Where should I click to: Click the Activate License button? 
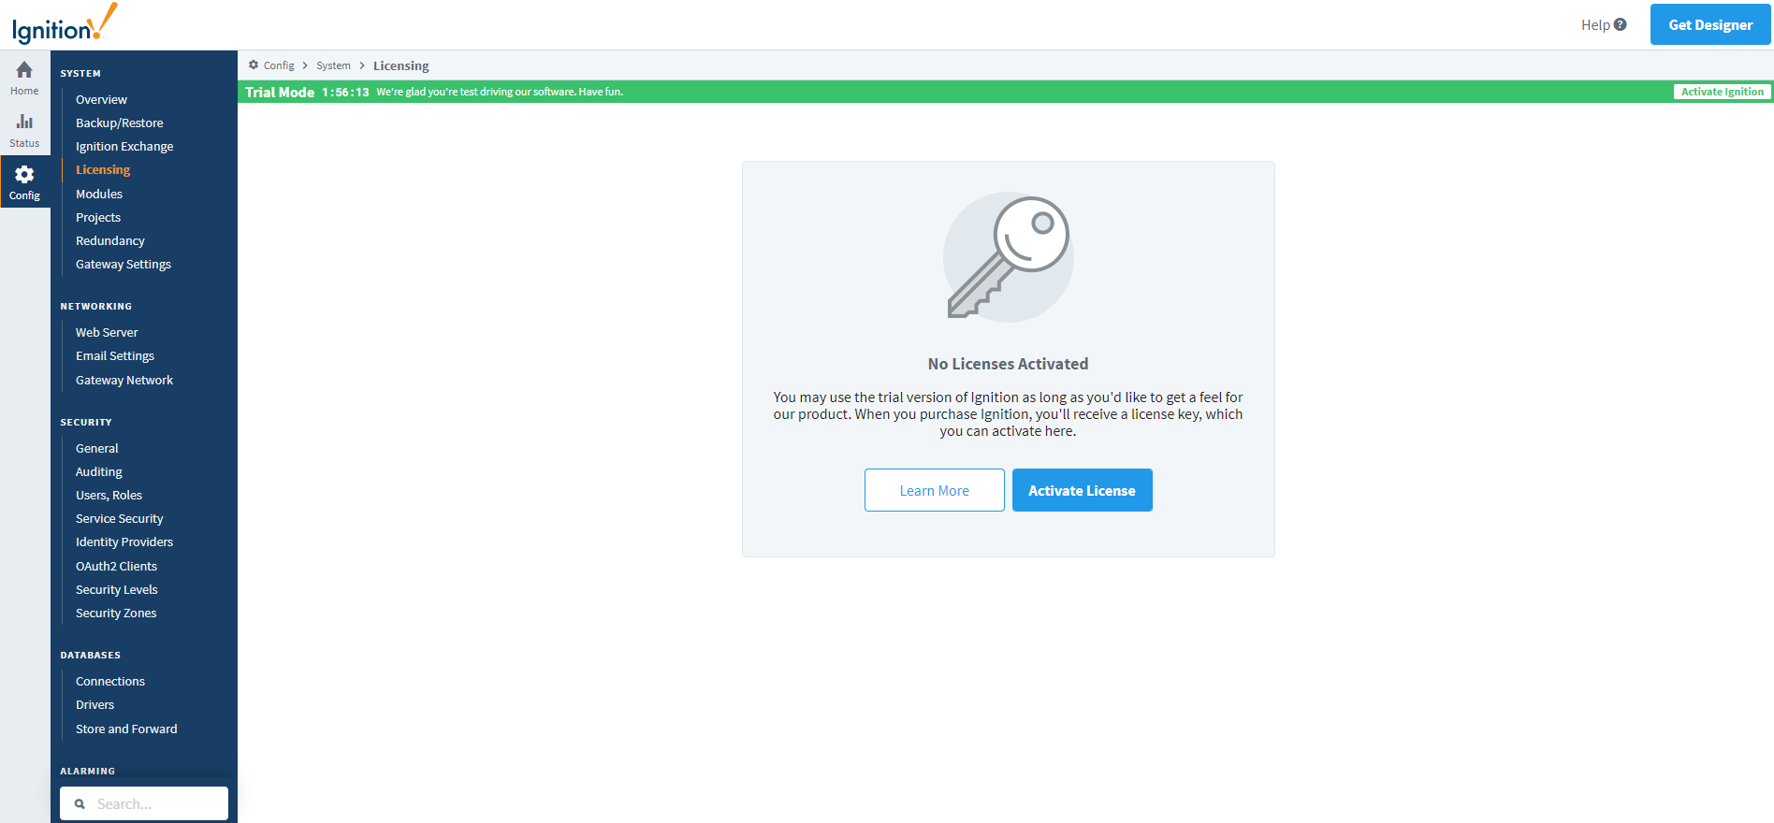click(x=1082, y=490)
